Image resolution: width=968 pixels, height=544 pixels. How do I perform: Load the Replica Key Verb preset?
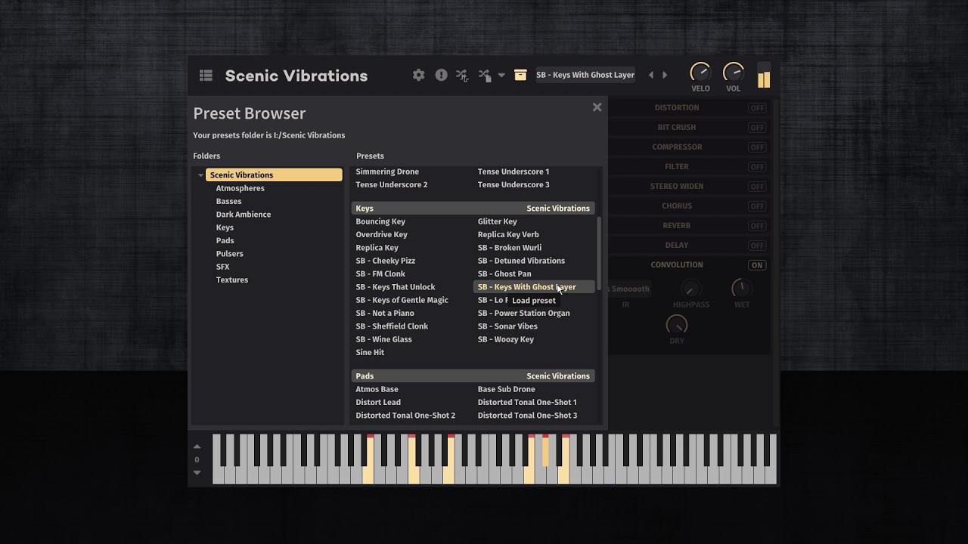tap(508, 235)
